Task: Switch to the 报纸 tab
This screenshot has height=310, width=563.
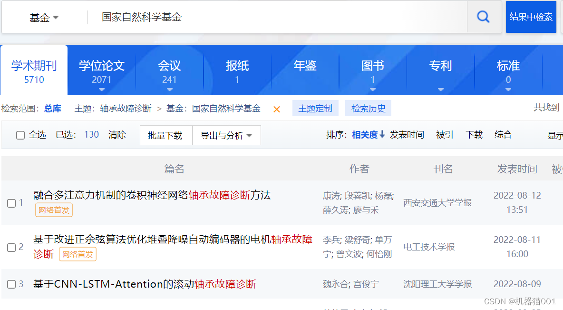Action: point(237,71)
